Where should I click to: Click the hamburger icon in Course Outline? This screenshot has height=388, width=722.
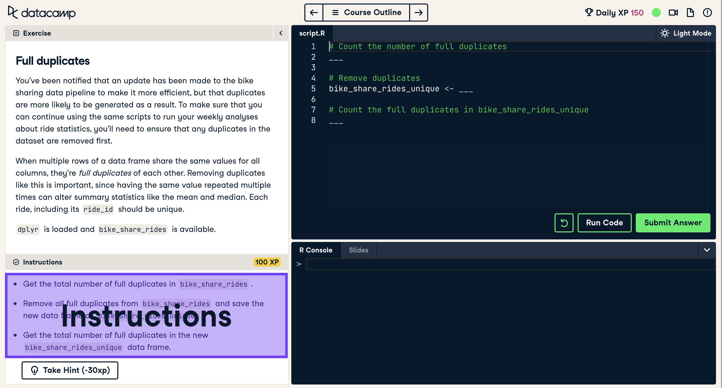335,13
